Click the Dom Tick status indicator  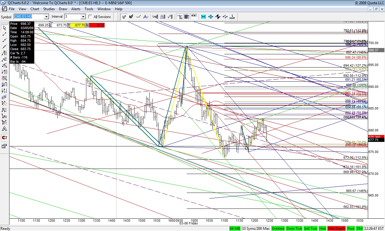294,229
